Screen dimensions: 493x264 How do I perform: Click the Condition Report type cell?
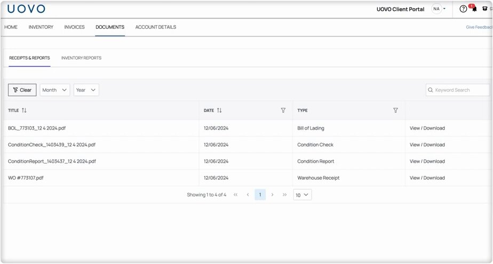pos(316,161)
